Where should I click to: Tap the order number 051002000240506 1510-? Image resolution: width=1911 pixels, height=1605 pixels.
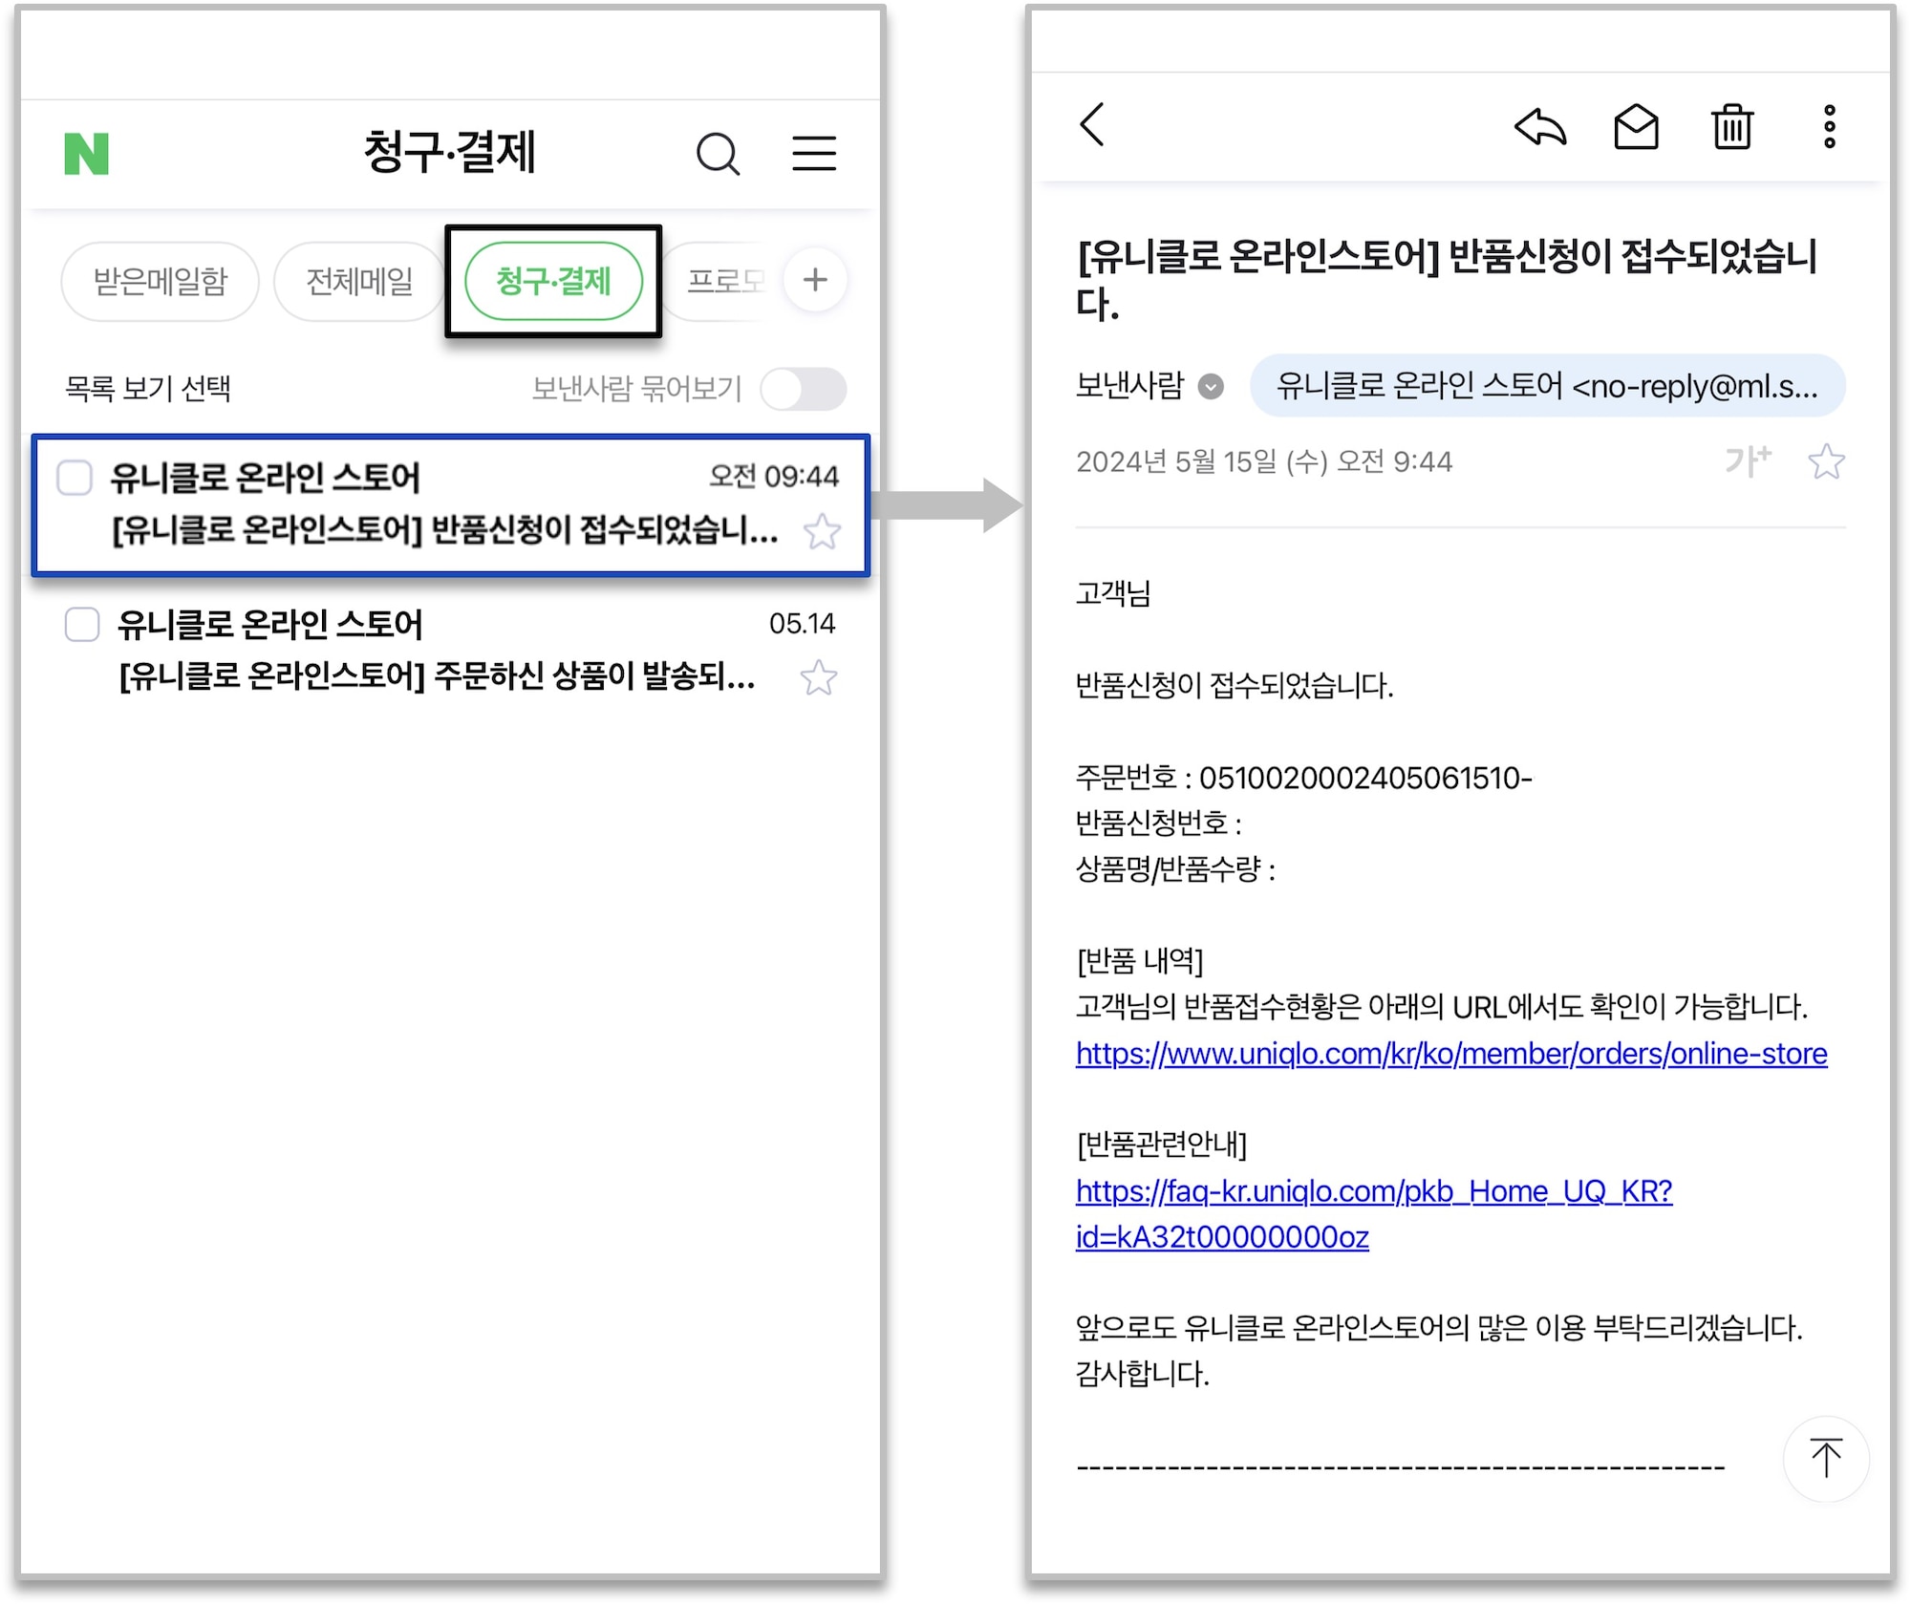[1365, 778]
